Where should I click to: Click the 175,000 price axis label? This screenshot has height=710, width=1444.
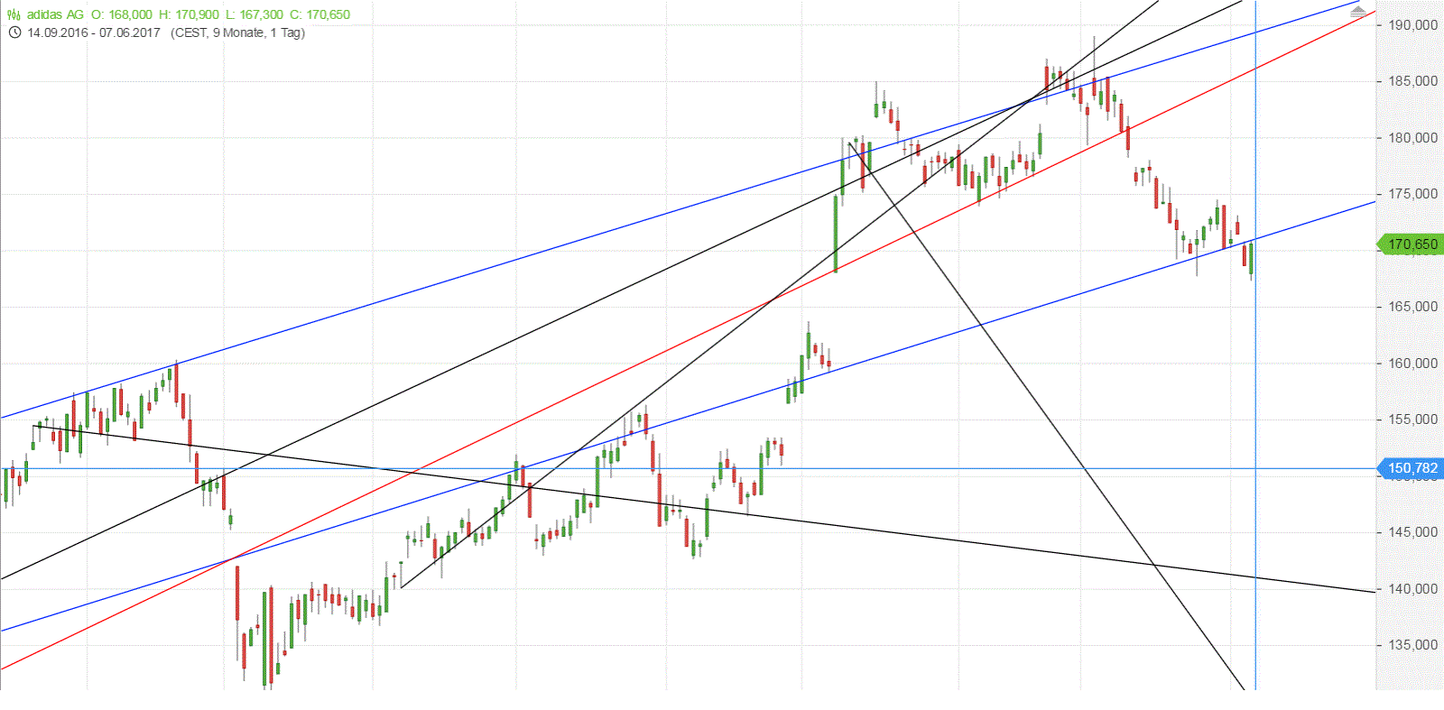(x=1412, y=194)
